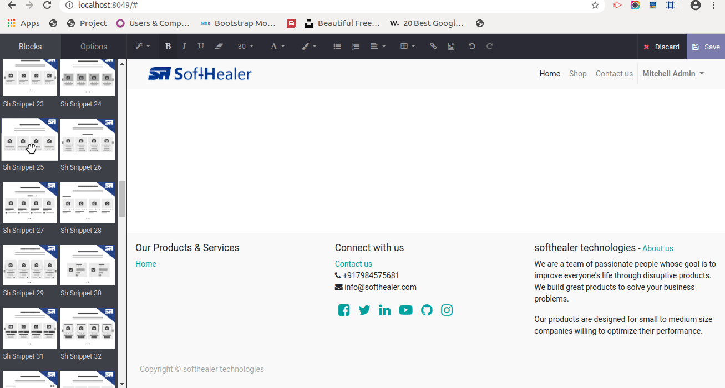This screenshot has width=725, height=388.
Task: Click the Home link in footer
Action: tap(146, 264)
